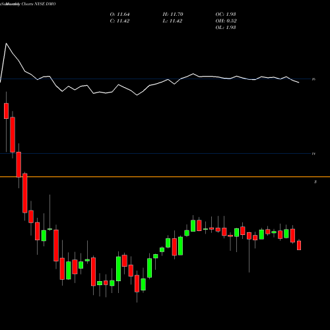Viewport: 330px width, 330px height.
Task: Click the first red candlestick on the left
Action: coord(6,111)
